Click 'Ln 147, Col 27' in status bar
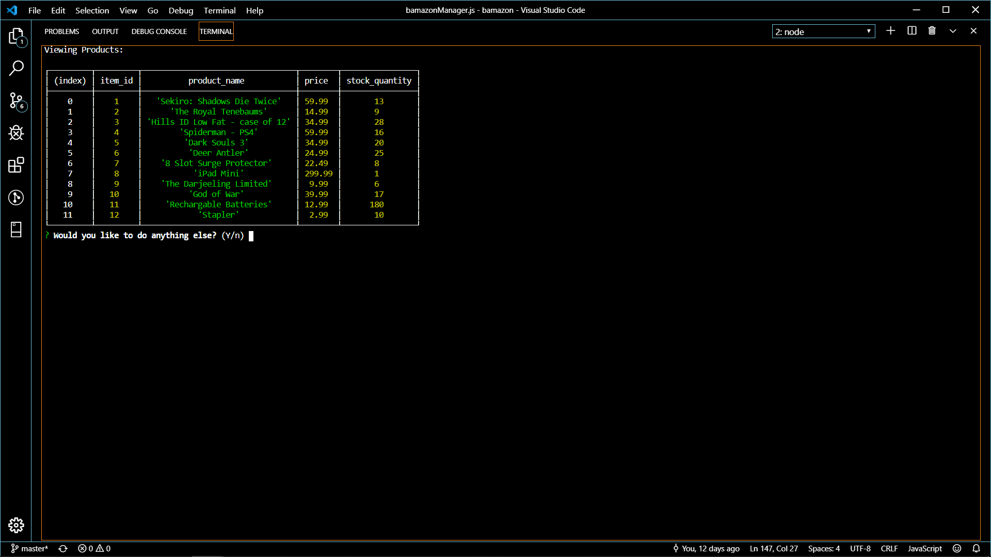Viewport: 991px width, 557px height. (x=774, y=548)
